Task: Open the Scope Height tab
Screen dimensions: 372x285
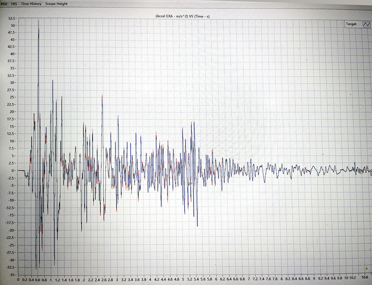Action: 57,4
